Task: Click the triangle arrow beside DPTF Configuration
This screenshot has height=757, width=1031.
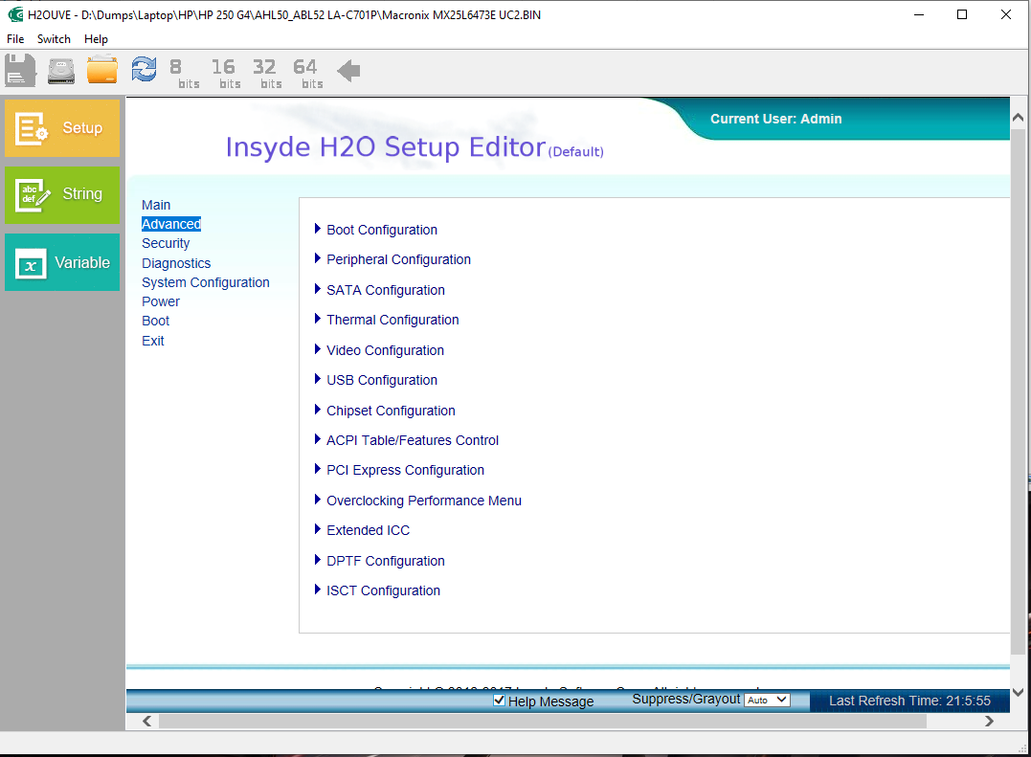Action: coord(318,559)
